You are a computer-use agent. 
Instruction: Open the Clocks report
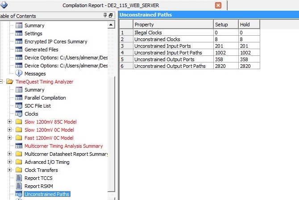click(31, 114)
